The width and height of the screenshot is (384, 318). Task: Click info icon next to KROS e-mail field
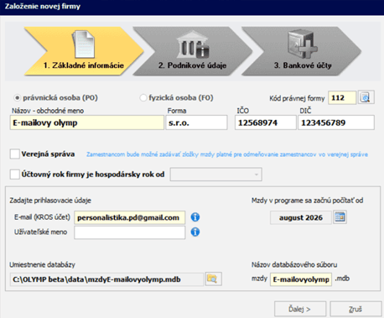(195, 217)
